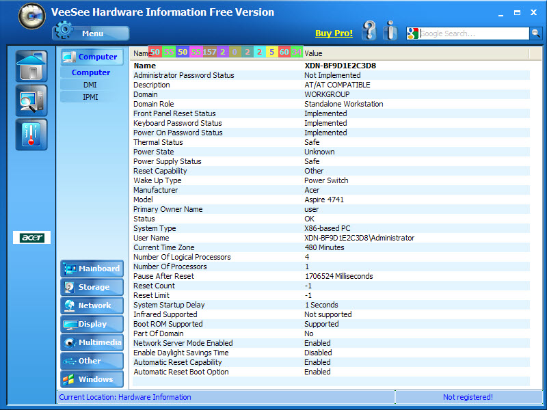The width and height of the screenshot is (547, 410).
Task: Expand the Network category
Action: pos(92,306)
